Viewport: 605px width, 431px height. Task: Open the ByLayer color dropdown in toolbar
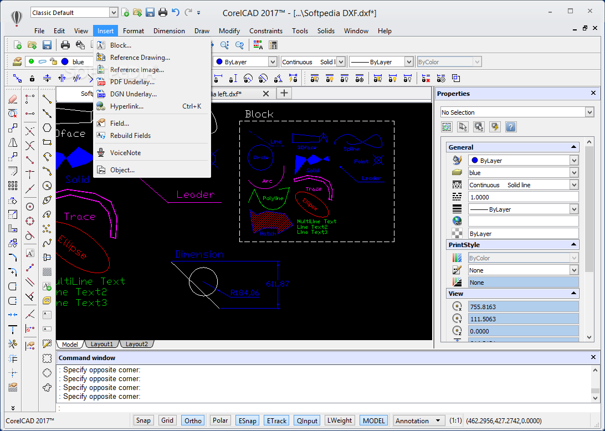[273, 61]
